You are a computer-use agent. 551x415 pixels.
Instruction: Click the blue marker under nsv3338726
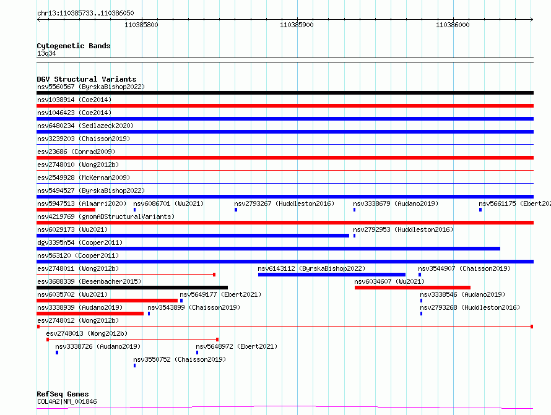coord(57,353)
